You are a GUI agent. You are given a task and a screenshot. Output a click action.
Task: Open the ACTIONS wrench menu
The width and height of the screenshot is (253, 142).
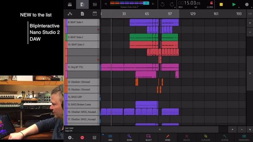(225, 138)
